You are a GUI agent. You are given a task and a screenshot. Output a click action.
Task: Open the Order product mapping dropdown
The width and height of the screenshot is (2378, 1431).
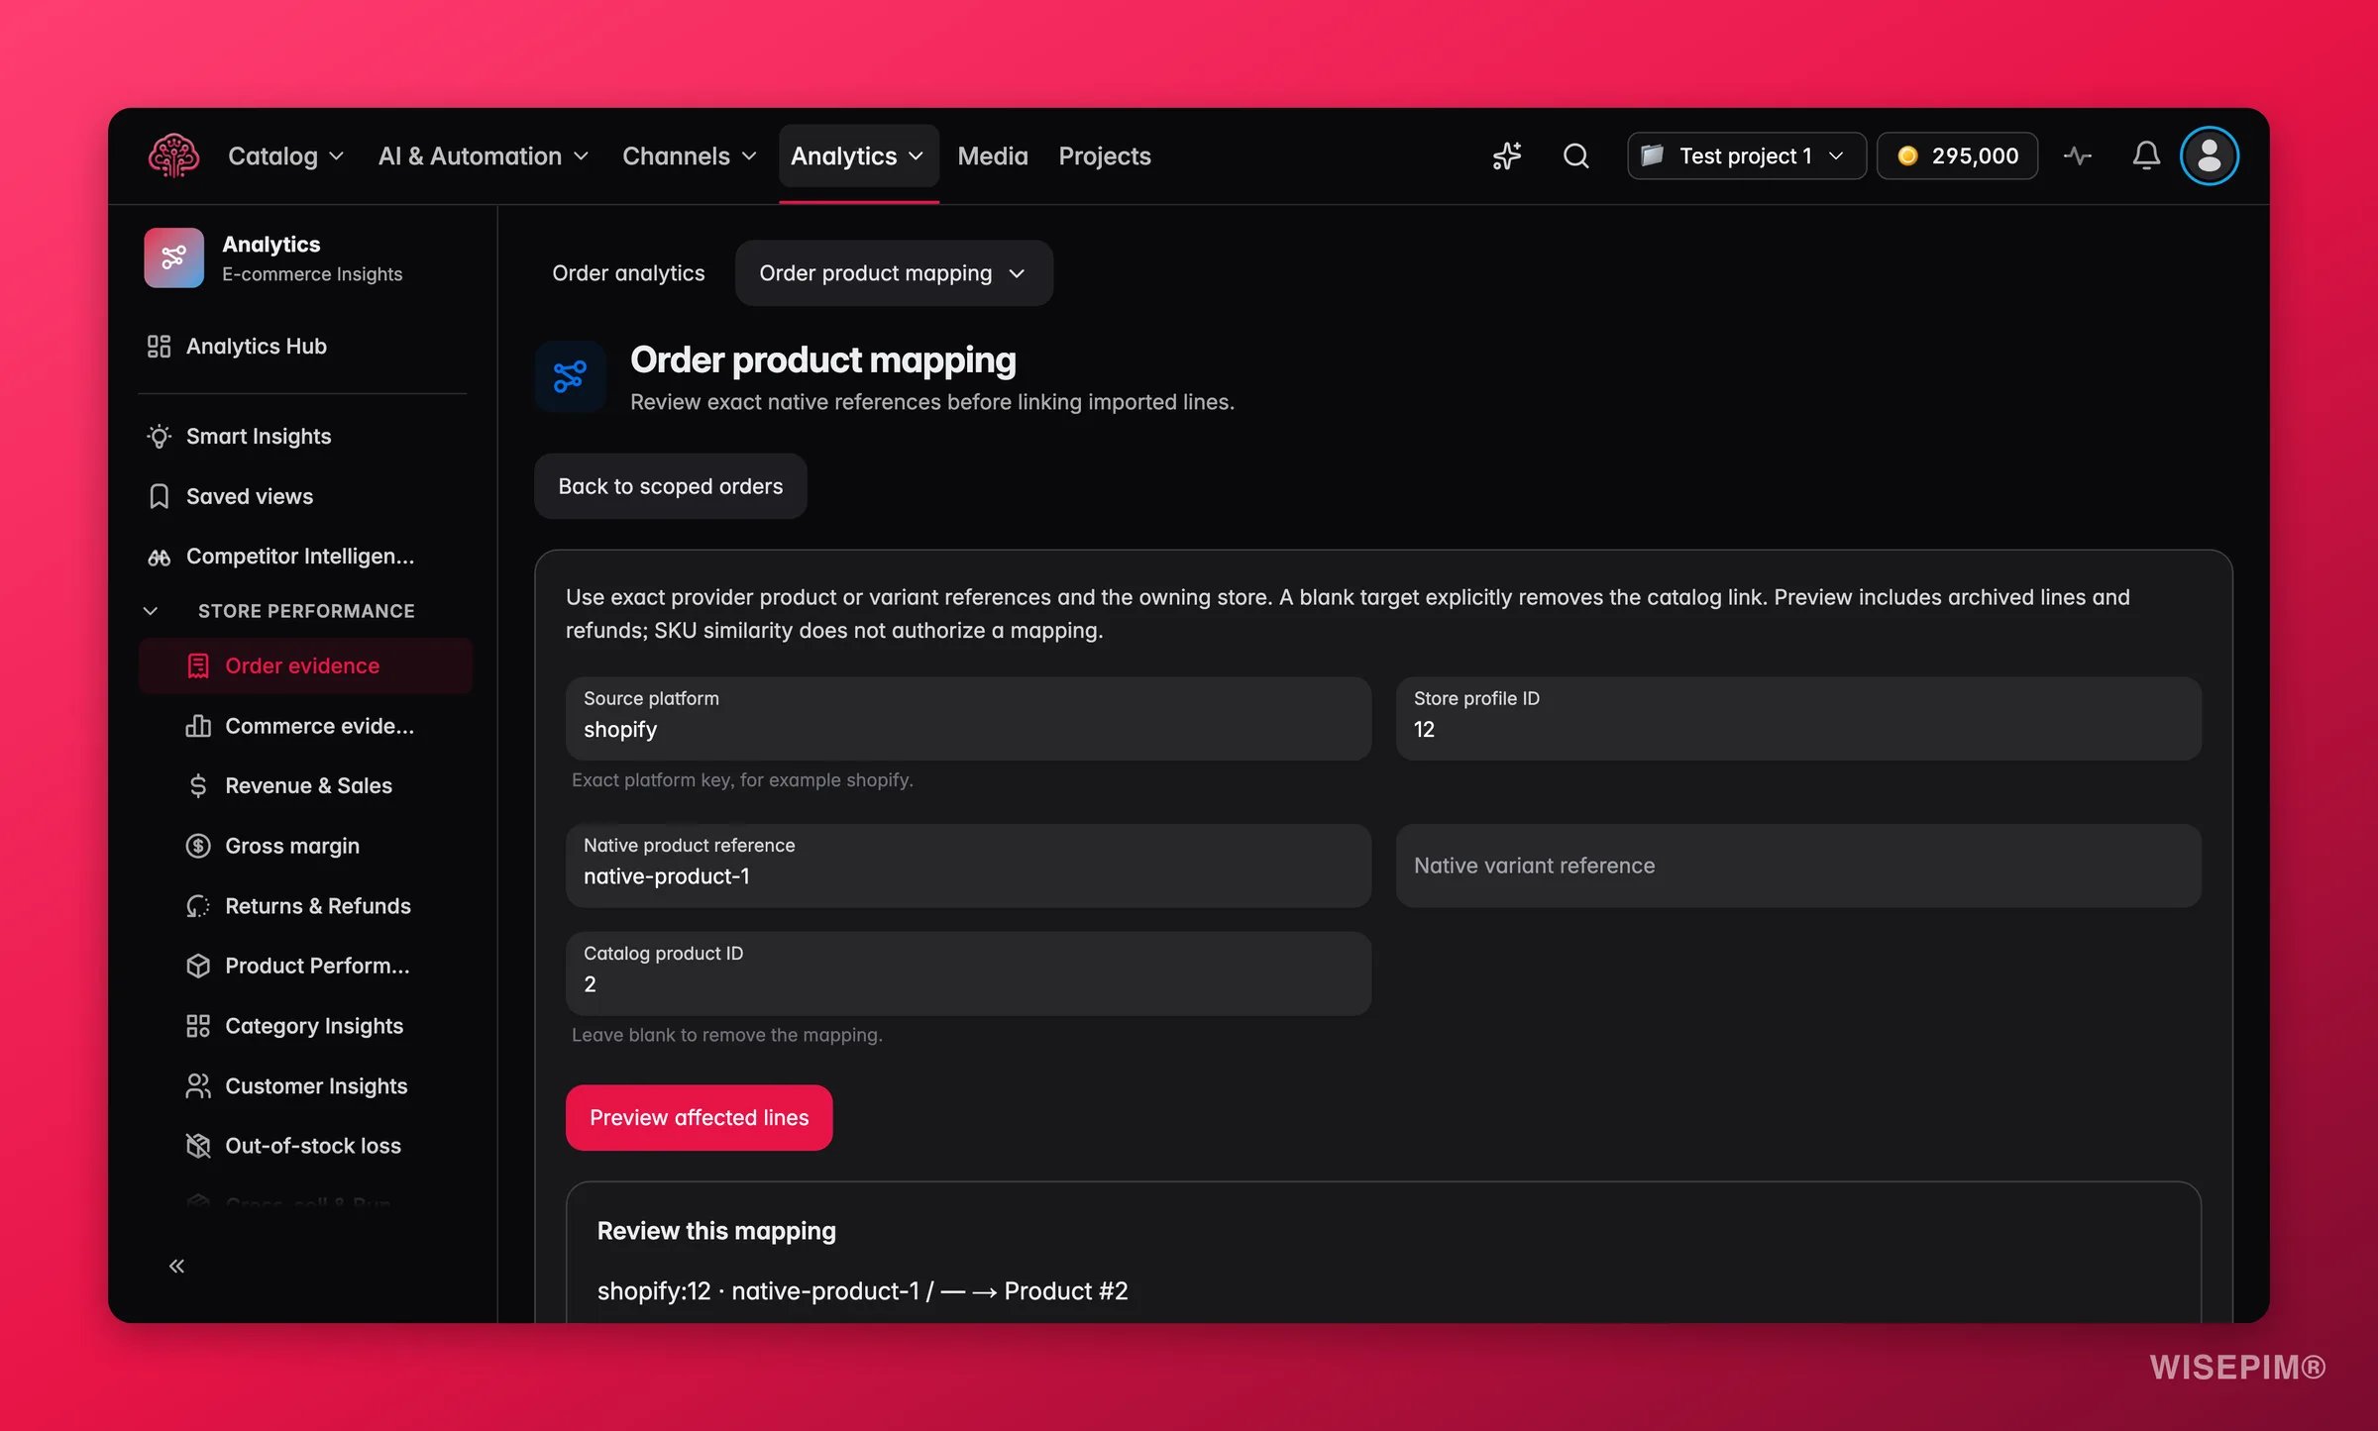click(x=894, y=273)
